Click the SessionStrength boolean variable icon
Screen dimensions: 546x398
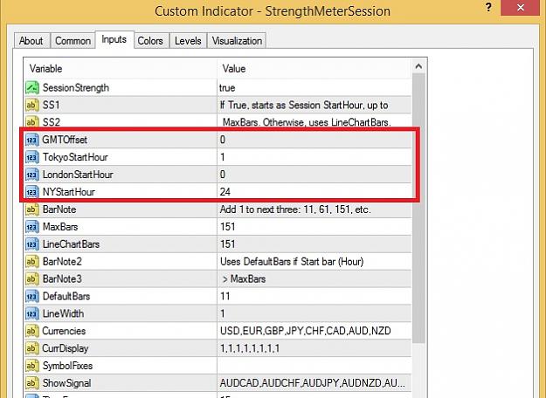(x=32, y=87)
